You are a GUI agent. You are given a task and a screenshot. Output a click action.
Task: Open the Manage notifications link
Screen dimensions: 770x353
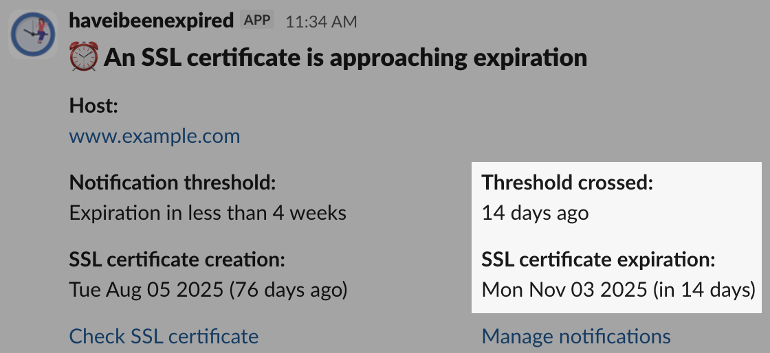[x=576, y=337]
